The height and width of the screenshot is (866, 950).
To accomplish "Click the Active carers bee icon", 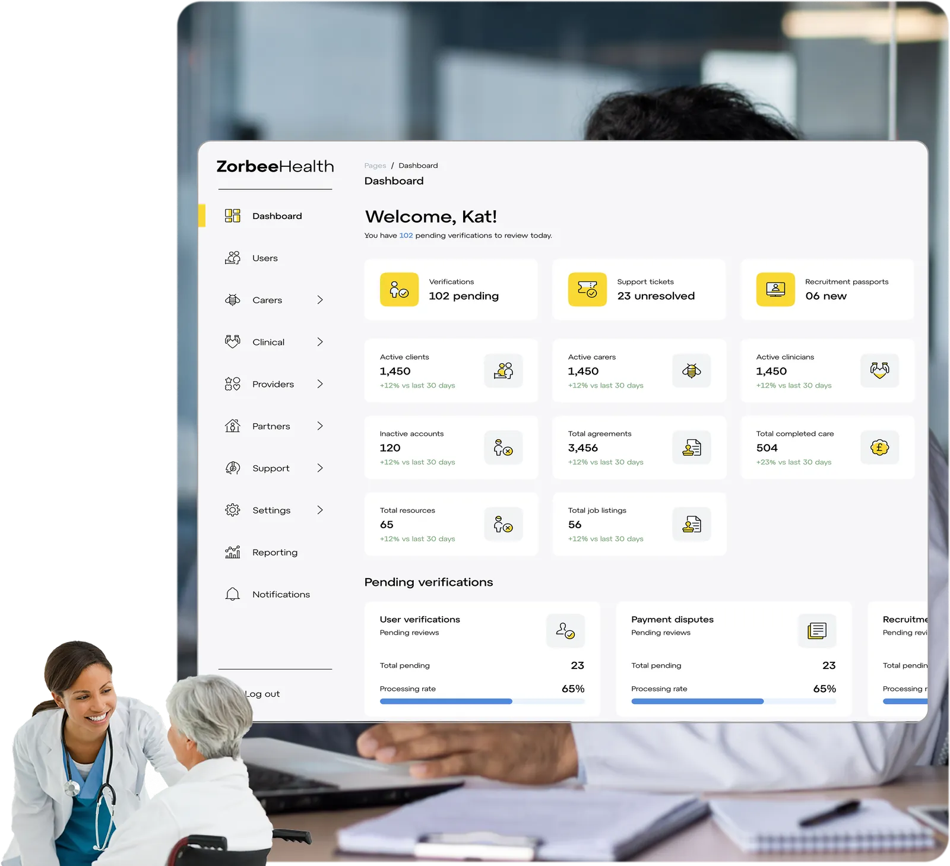I will point(692,371).
